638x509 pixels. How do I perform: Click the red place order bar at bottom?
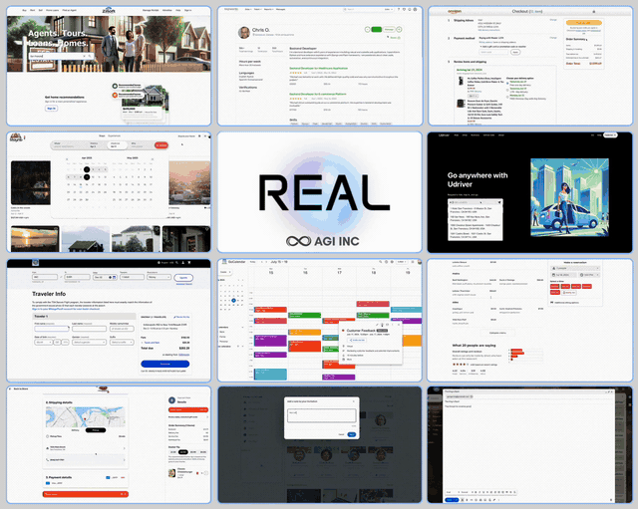[x=86, y=494]
